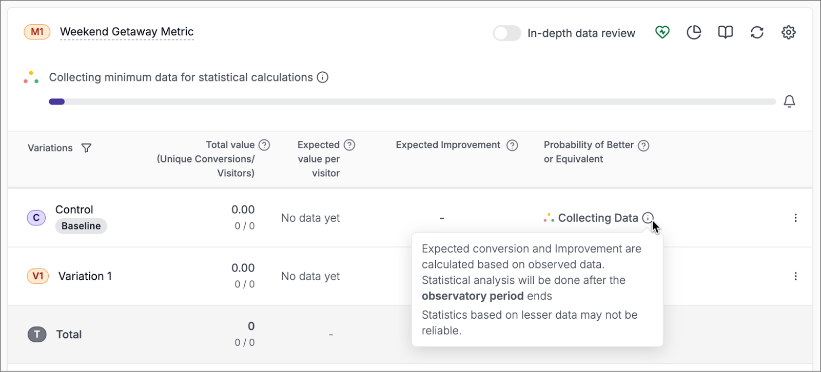This screenshot has width=821, height=372.
Task: Click help icon beside Total value
Action: [264, 145]
